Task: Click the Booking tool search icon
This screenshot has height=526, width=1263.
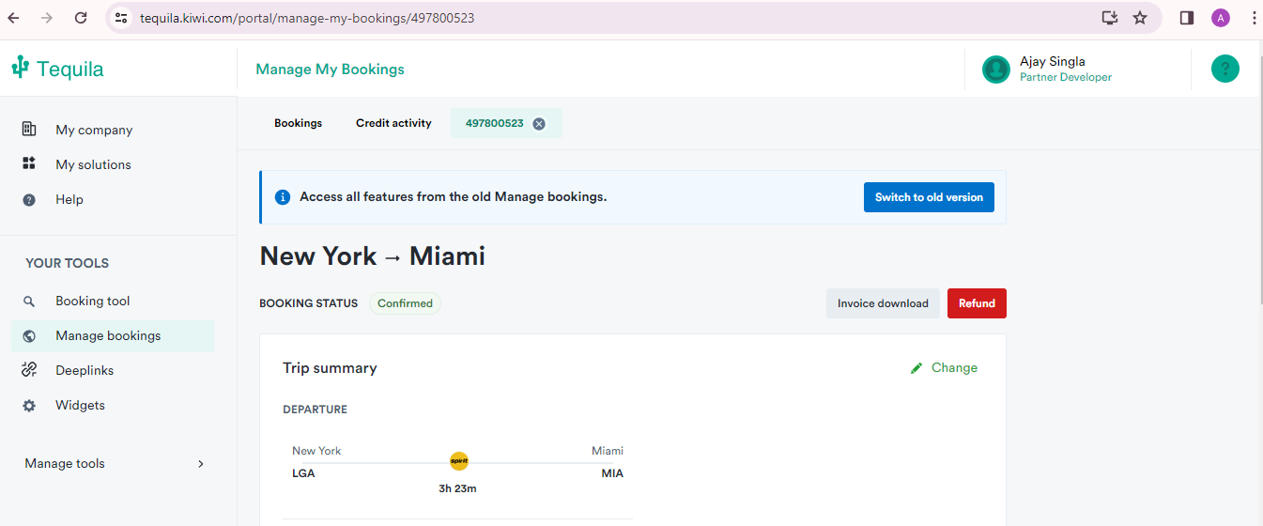Action: tap(29, 302)
